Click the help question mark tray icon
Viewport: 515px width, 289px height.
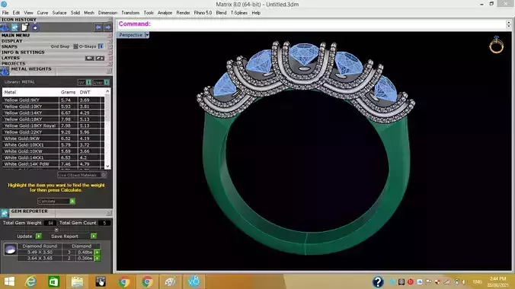tap(378, 282)
